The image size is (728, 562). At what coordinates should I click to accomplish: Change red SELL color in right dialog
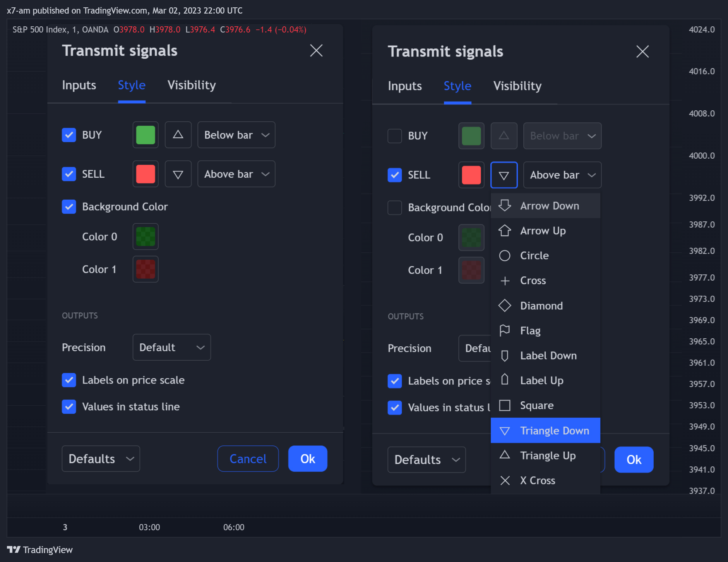point(471,175)
